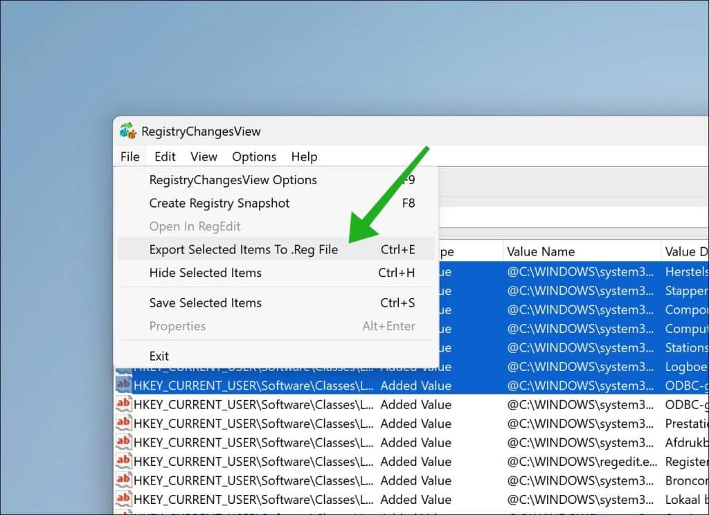
Task: Select the Compu... value data cell
Action: coord(686,328)
